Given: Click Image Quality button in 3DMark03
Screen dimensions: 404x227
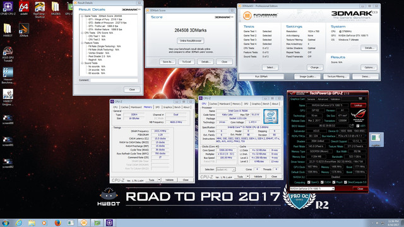Looking at the screenshot, I should [x=307, y=76].
